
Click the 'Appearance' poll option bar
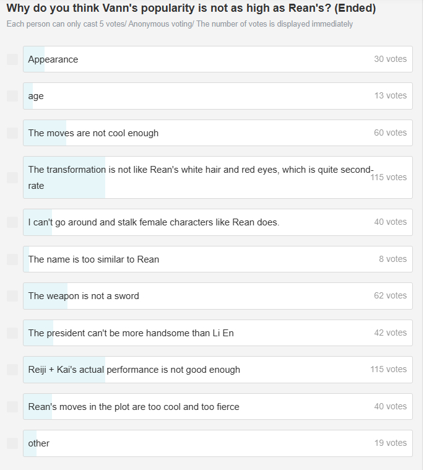tap(217, 59)
